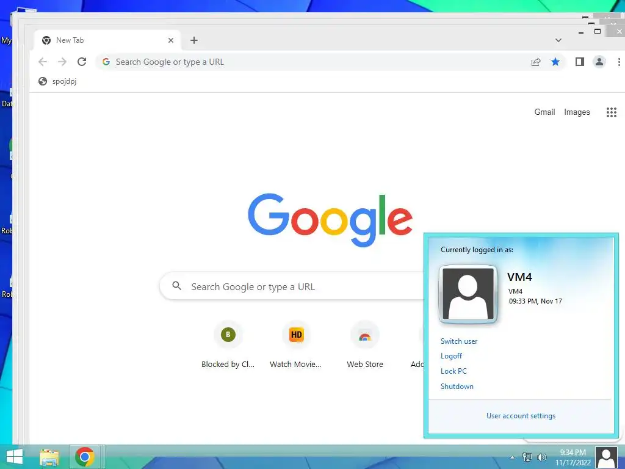Click the user tile on taskbar
This screenshot has width=625, height=469.
(606, 457)
